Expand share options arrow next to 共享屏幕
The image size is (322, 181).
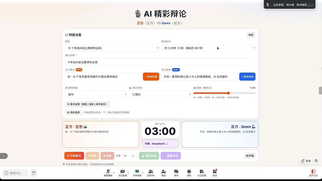point(143,173)
